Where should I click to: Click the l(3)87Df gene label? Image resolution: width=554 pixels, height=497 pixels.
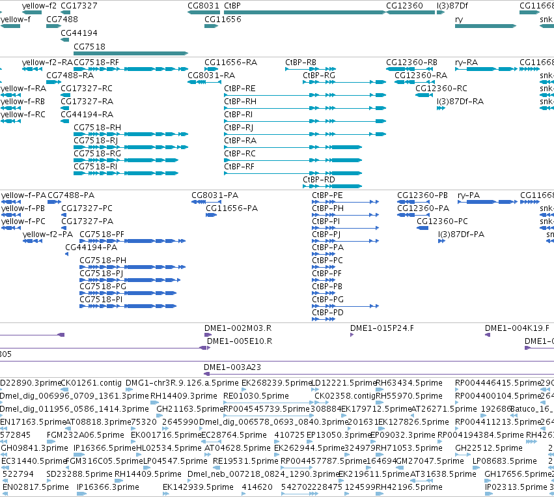click(x=452, y=6)
